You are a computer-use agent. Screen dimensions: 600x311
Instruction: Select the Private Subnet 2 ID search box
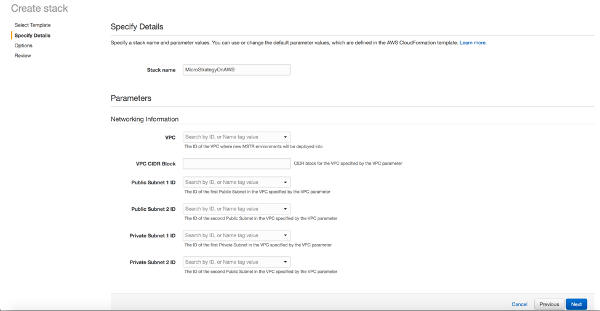(232, 262)
